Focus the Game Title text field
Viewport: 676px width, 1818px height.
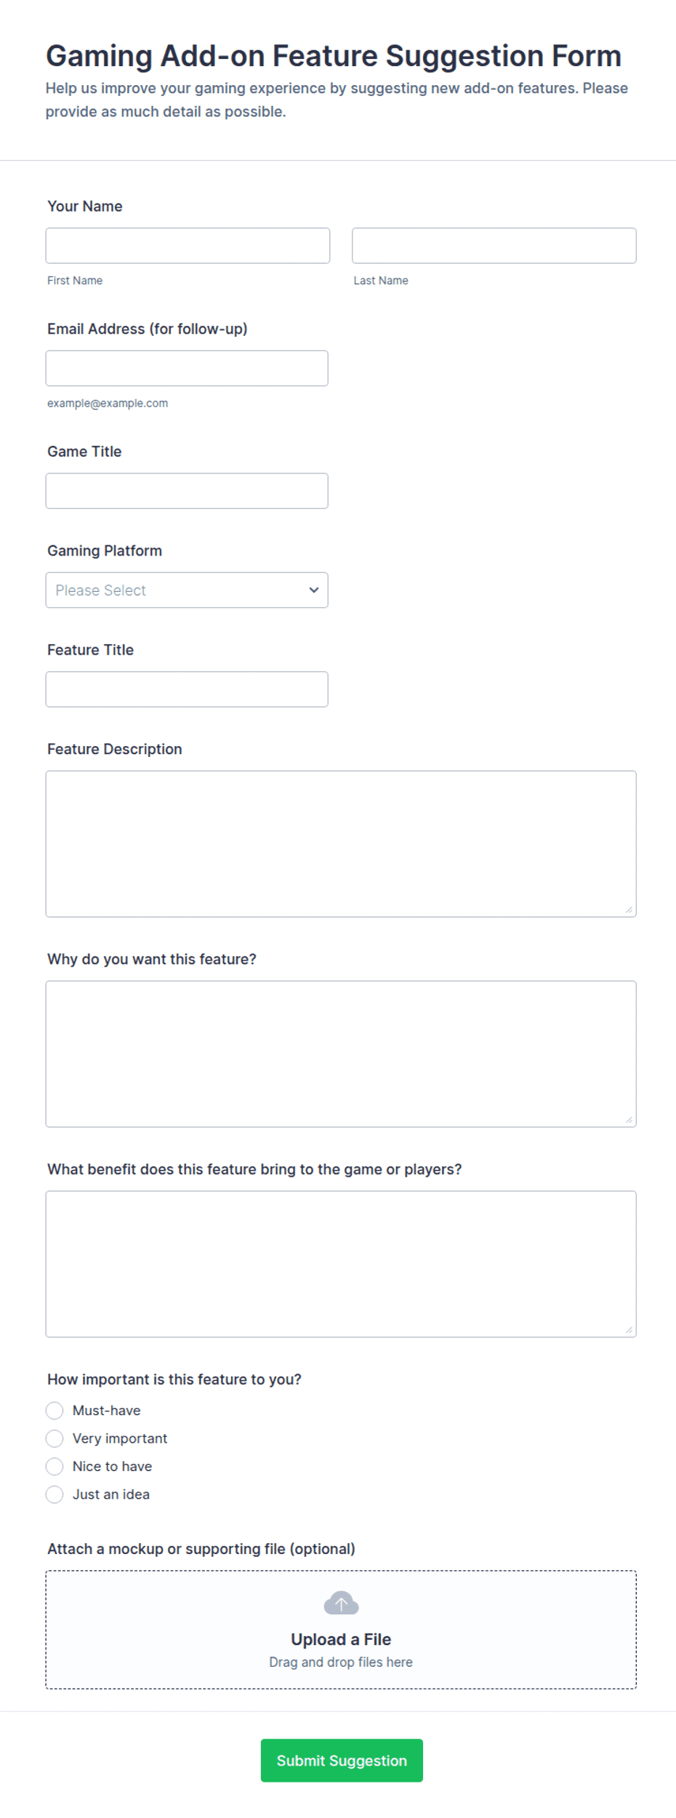tap(187, 491)
